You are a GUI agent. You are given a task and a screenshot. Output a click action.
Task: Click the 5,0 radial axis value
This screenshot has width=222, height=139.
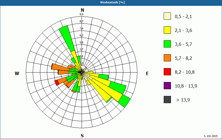click(81, 43)
